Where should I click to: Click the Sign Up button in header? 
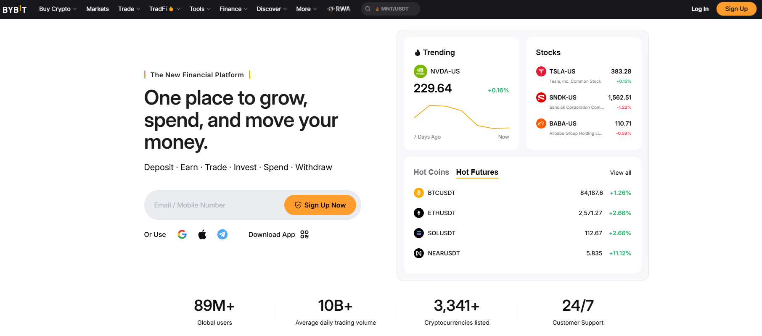click(x=736, y=9)
